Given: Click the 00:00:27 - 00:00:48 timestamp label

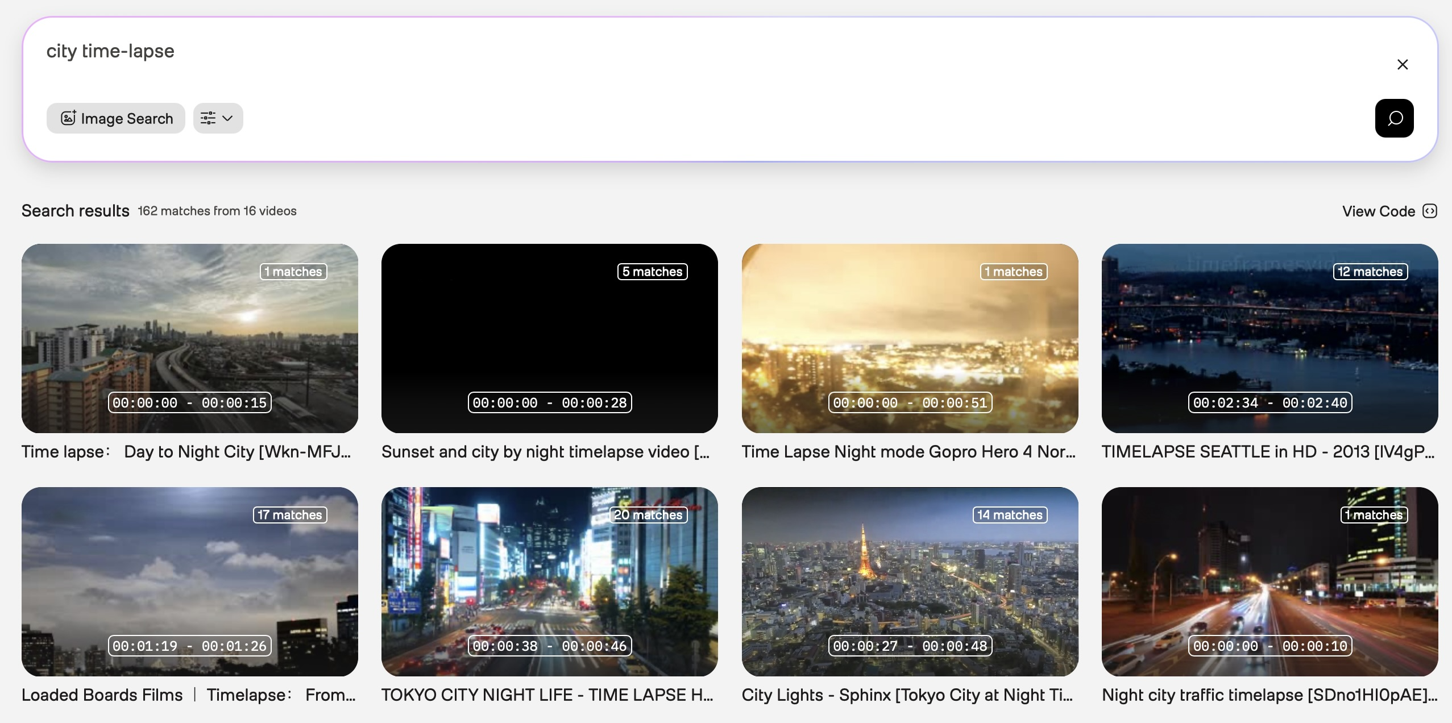Looking at the screenshot, I should [910, 646].
